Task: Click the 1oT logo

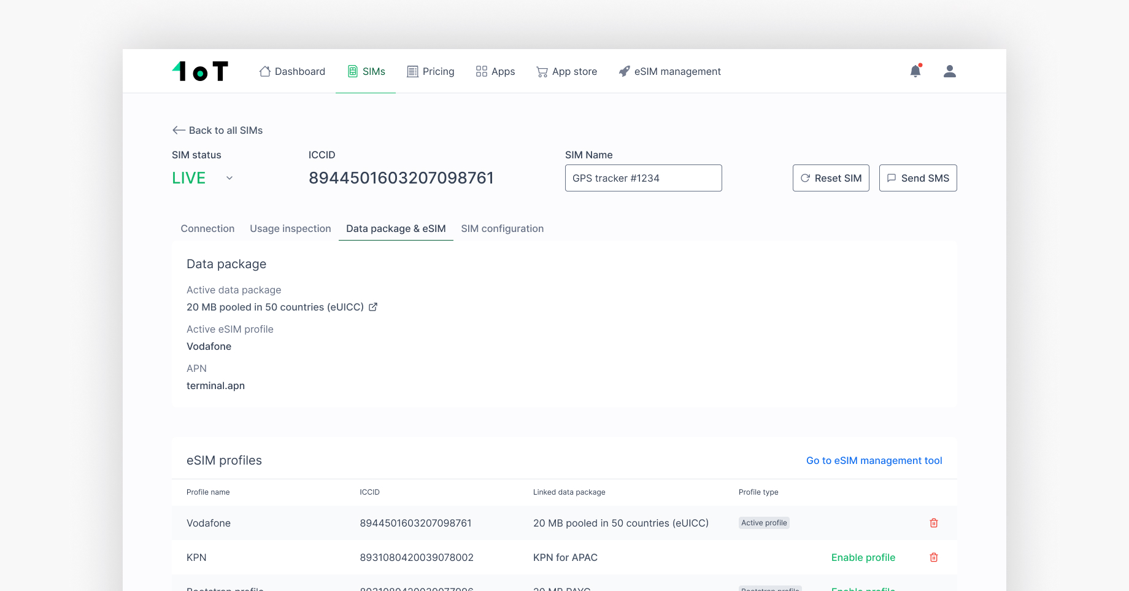Action: point(200,71)
